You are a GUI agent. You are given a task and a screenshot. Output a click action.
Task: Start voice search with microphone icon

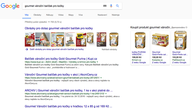111,6
